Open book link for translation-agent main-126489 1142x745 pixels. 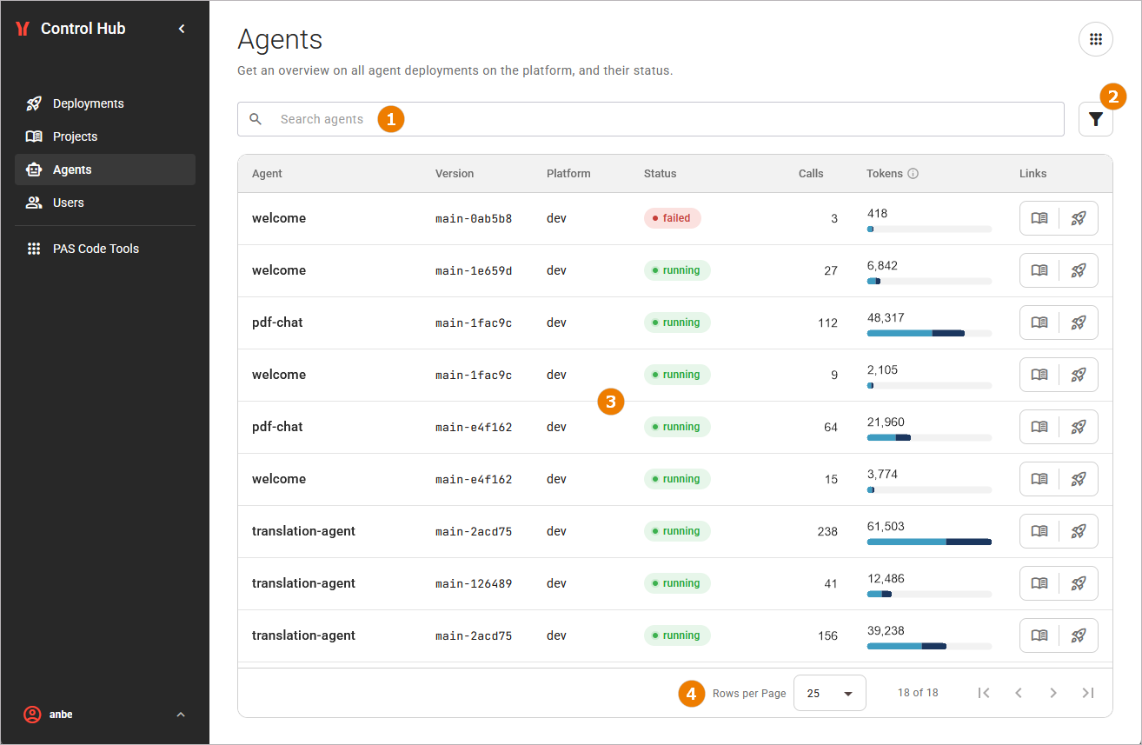1039,583
